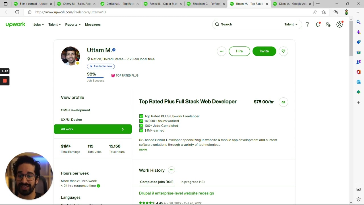Open the profile three-dot menu button
This screenshot has width=364, height=205.
click(222, 51)
